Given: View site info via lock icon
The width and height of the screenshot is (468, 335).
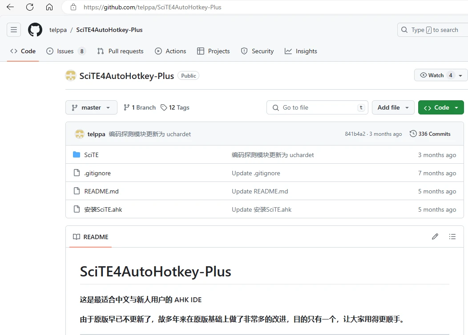Looking at the screenshot, I should [73, 7].
